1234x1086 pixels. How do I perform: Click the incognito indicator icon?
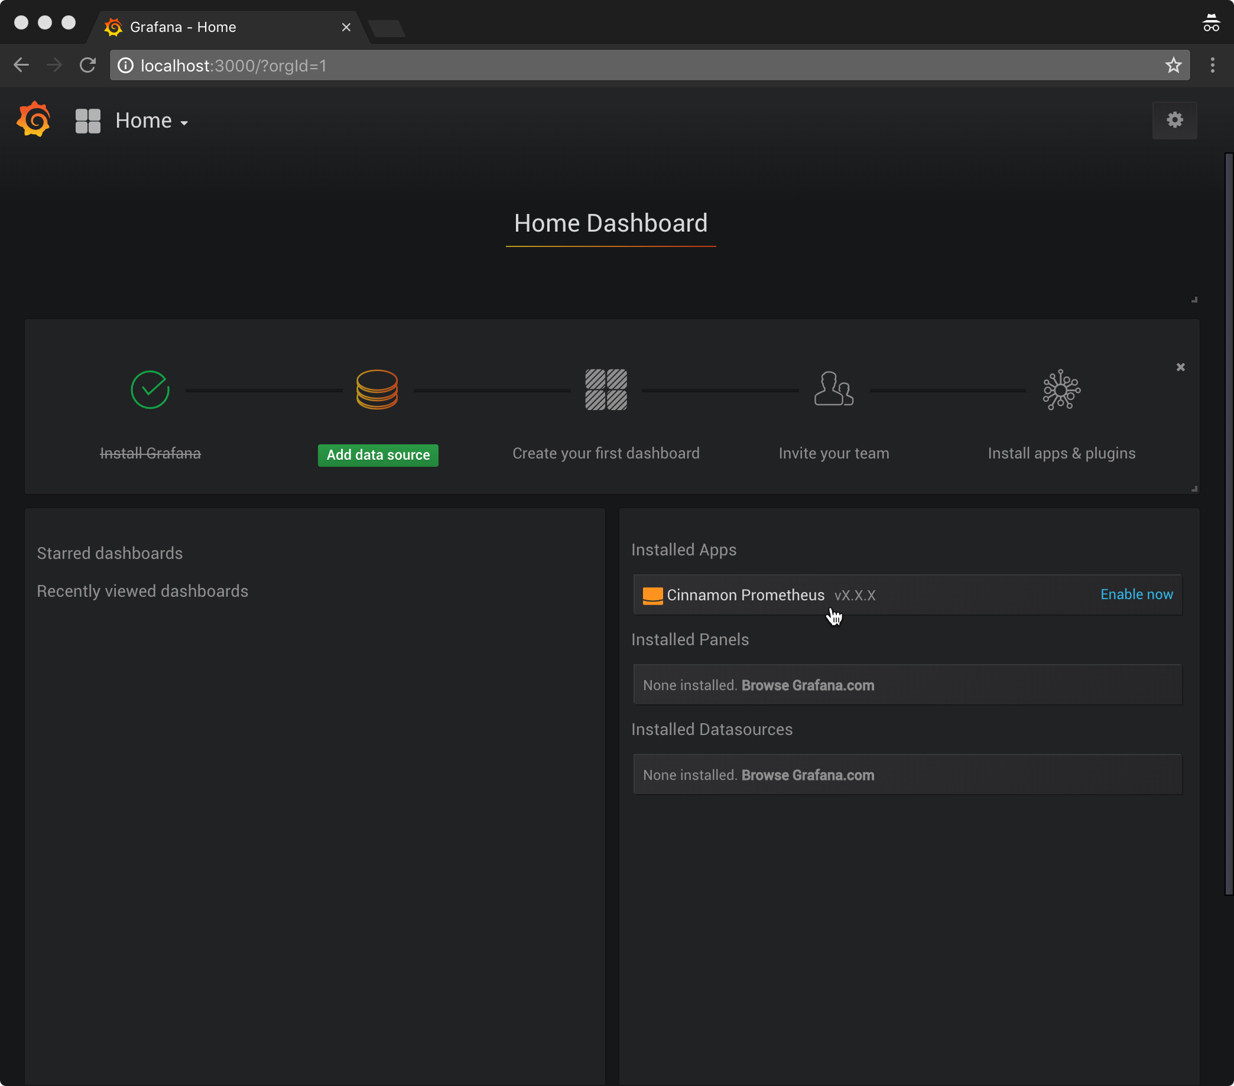pos(1211,23)
